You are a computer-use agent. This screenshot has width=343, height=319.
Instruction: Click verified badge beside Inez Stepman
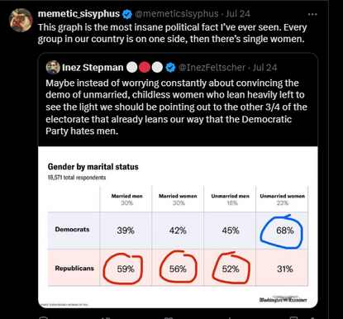pyautogui.click(x=171, y=68)
